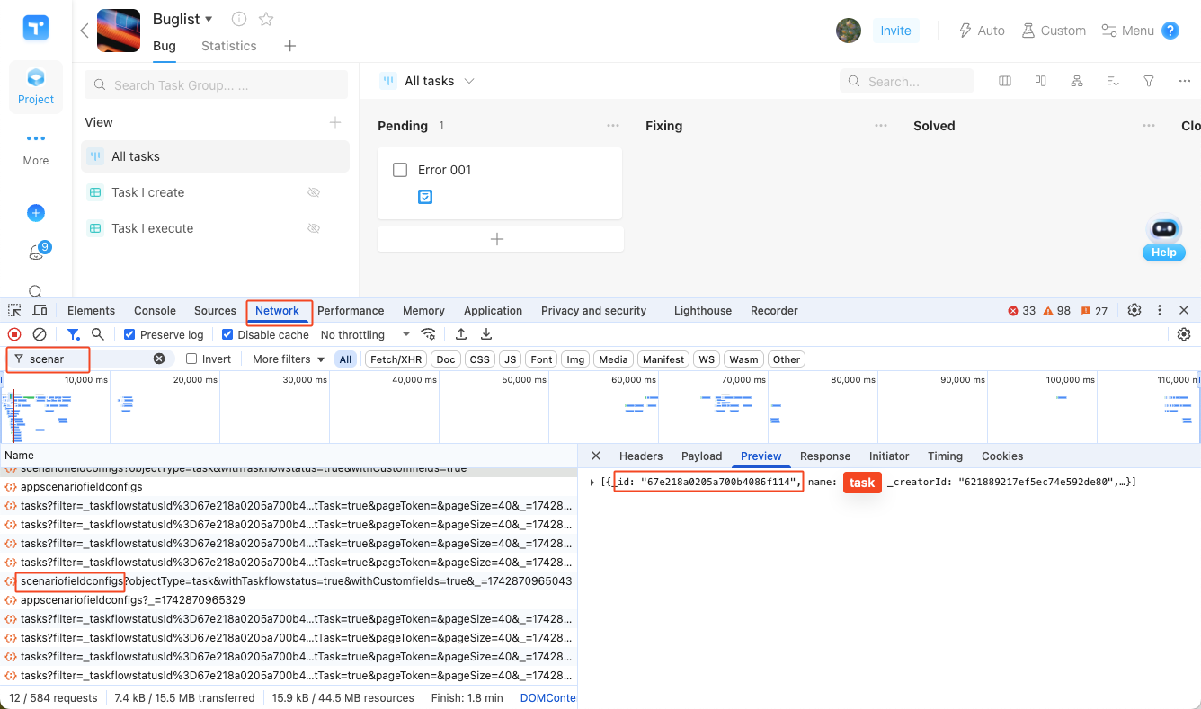
Task: Open network conditions wifi icon
Action: 429,334
